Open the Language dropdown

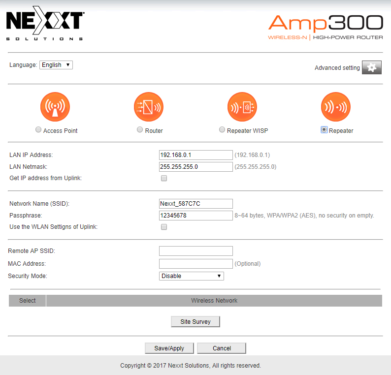[56, 65]
